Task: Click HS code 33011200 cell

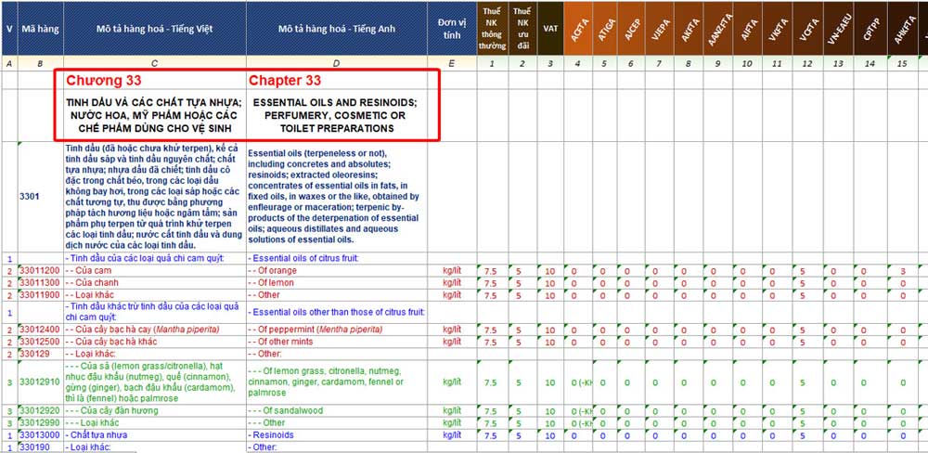Action: pyautogui.click(x=40, y=270)
